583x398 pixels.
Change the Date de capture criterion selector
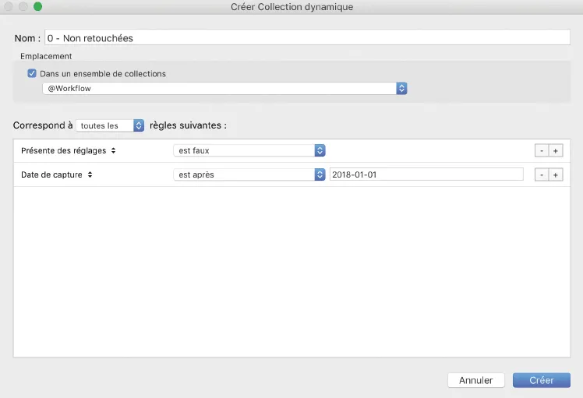tap(57, 175)
